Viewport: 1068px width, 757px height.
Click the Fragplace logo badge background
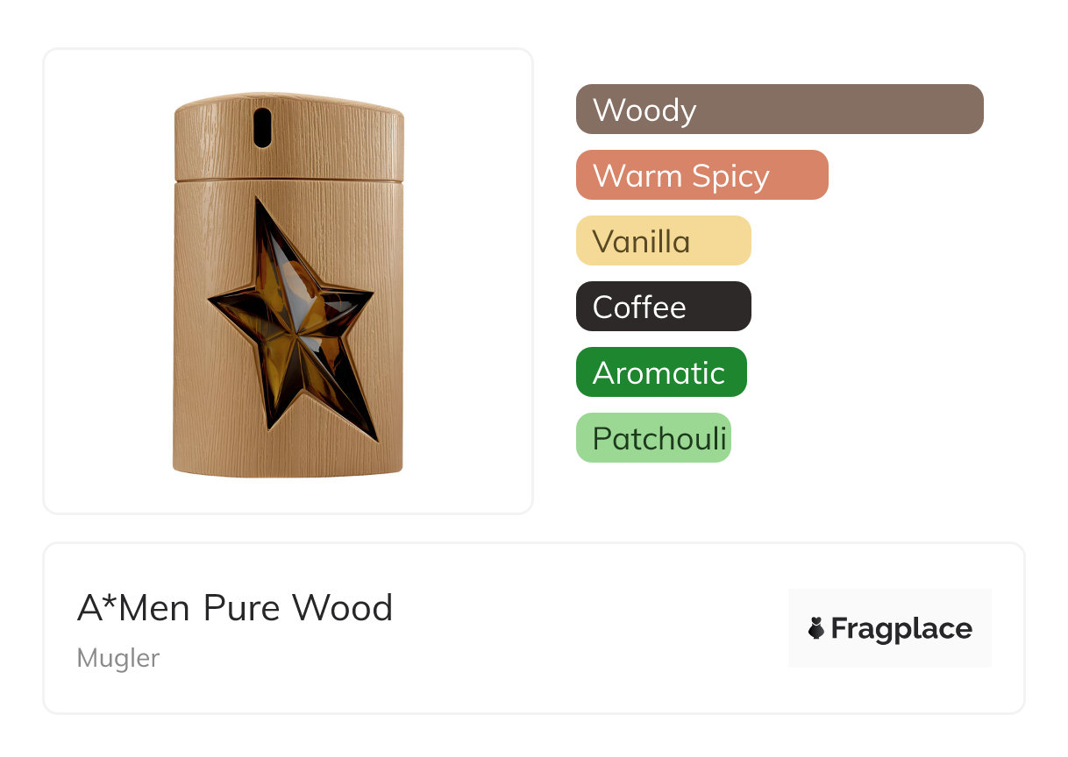point(890,628)
